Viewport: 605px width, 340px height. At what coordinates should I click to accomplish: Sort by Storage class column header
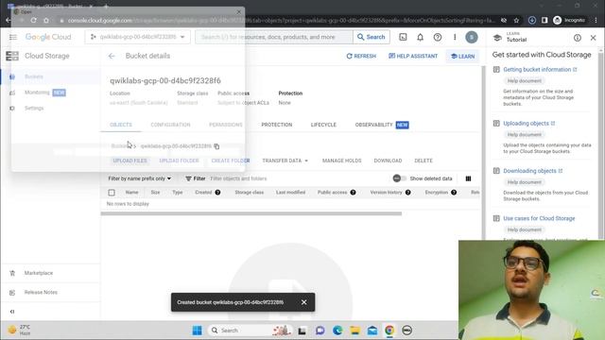click(250, 193)
